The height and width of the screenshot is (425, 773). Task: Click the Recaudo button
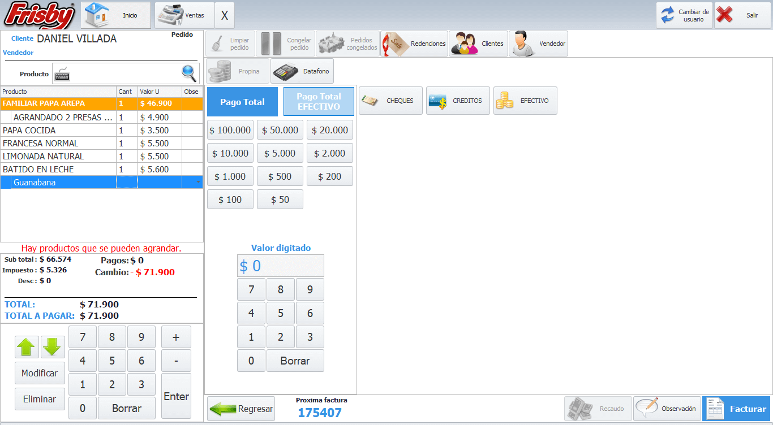point(598,409)
